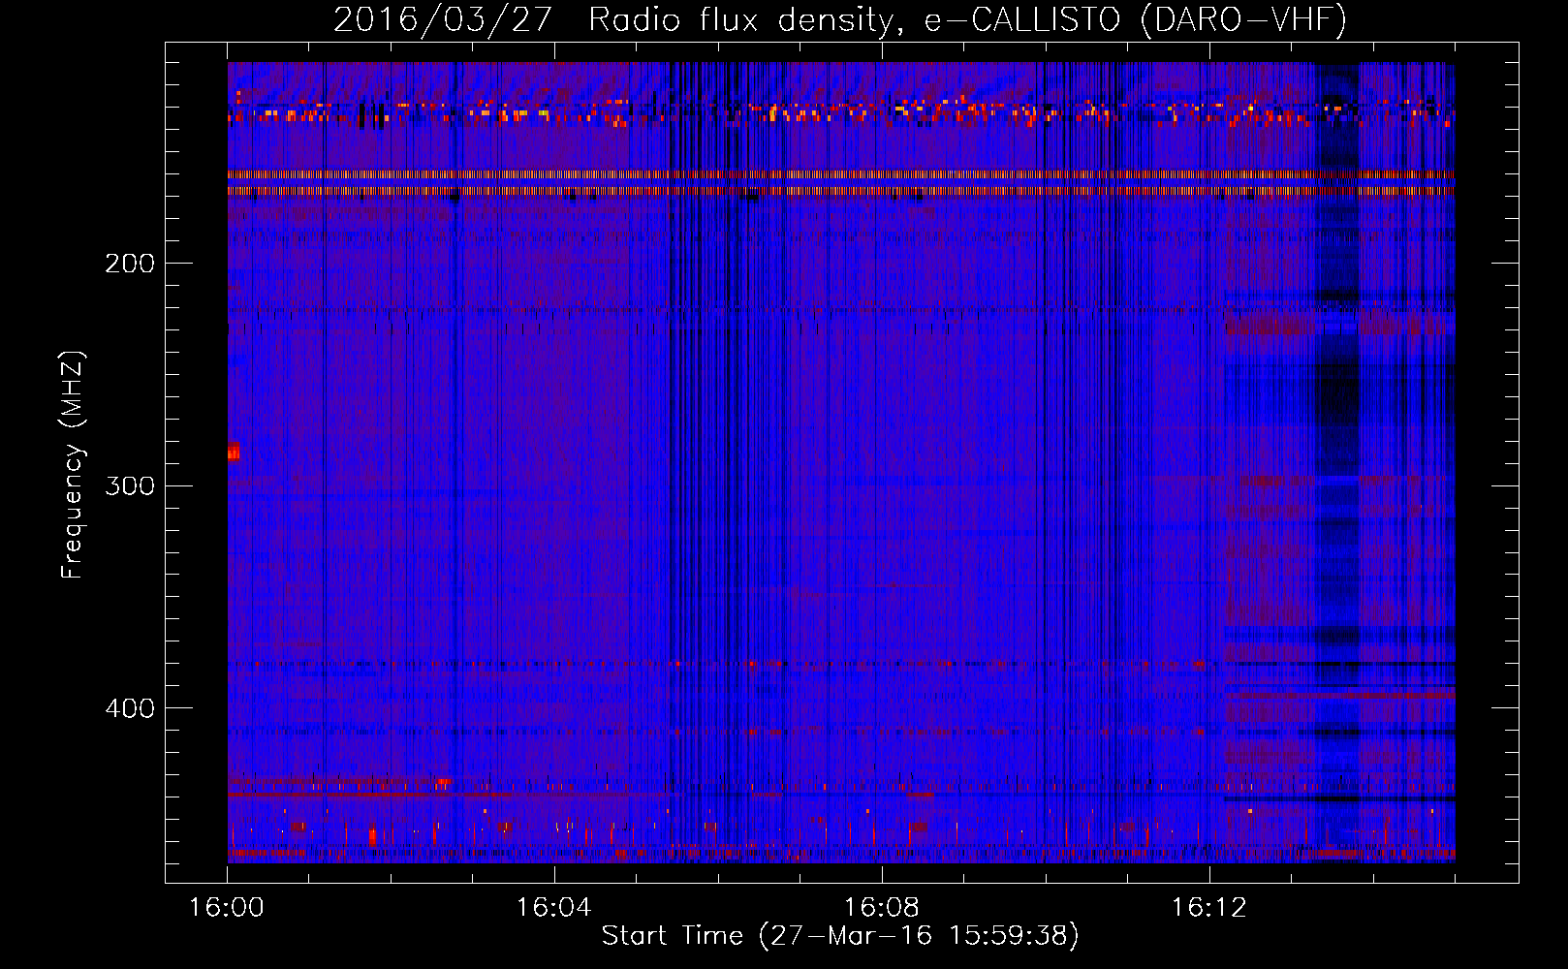Click the 300 frequency tick label

130,485
